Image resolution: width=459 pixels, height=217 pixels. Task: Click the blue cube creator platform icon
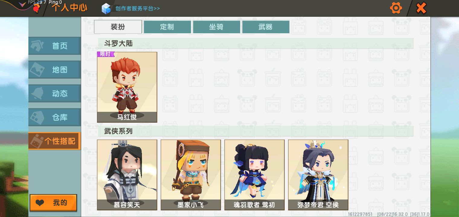tap(106, 8)
